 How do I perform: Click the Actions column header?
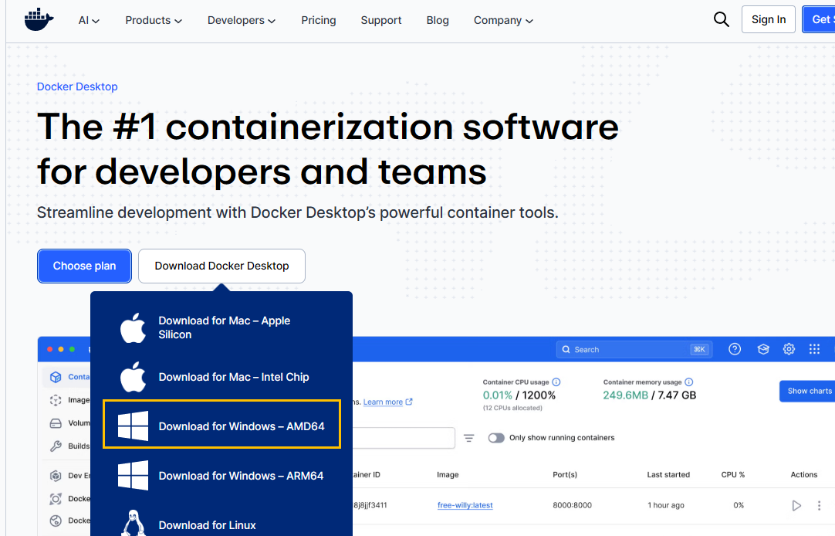coord(803,475)
